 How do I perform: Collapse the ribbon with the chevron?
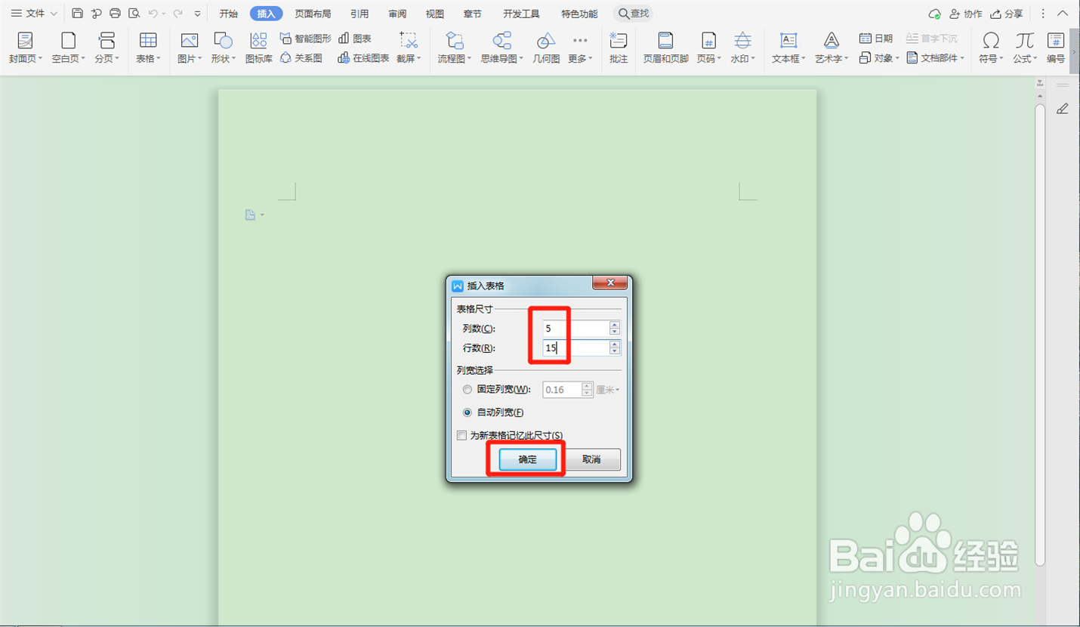(1063, 14)
